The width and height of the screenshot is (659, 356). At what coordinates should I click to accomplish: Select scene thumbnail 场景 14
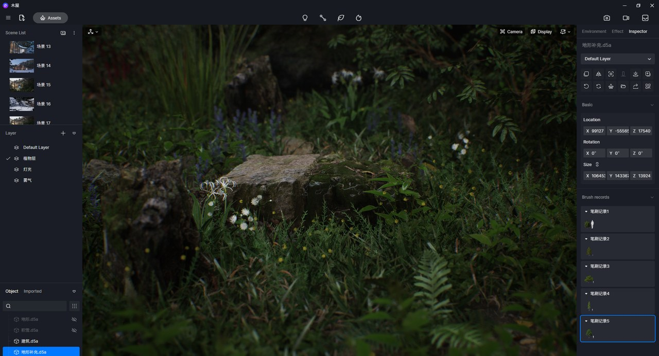tap(22, 66)
